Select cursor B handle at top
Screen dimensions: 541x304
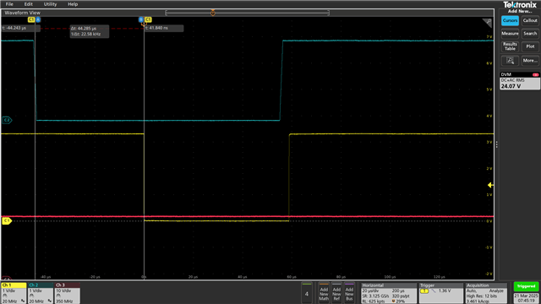(141, 19)
